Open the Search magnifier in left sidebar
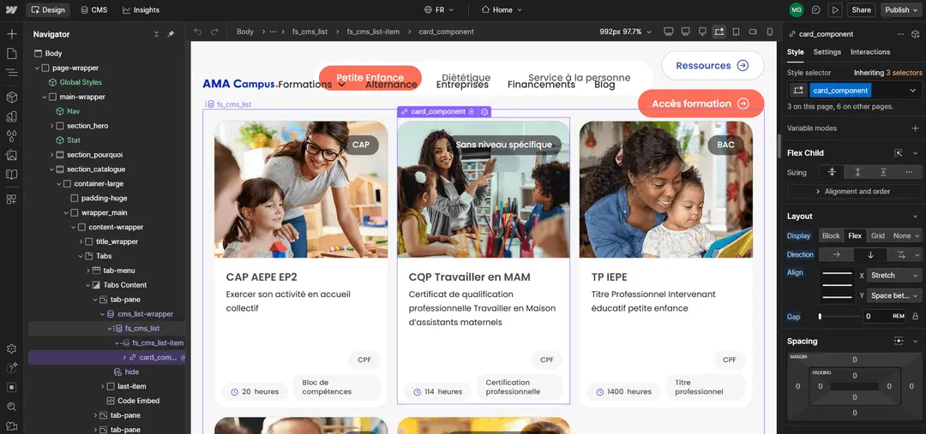The width and height of the screenshot is (926, 434). [11, 407]
